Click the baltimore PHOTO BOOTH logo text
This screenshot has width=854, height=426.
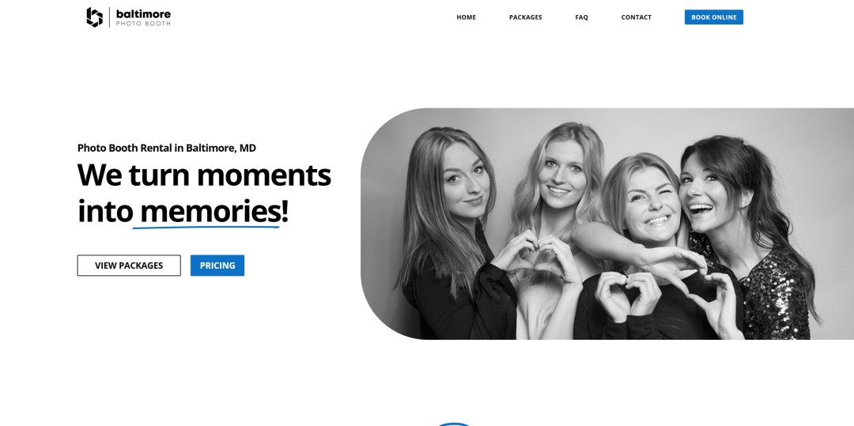pyautogui.click(x=143, y=17)
